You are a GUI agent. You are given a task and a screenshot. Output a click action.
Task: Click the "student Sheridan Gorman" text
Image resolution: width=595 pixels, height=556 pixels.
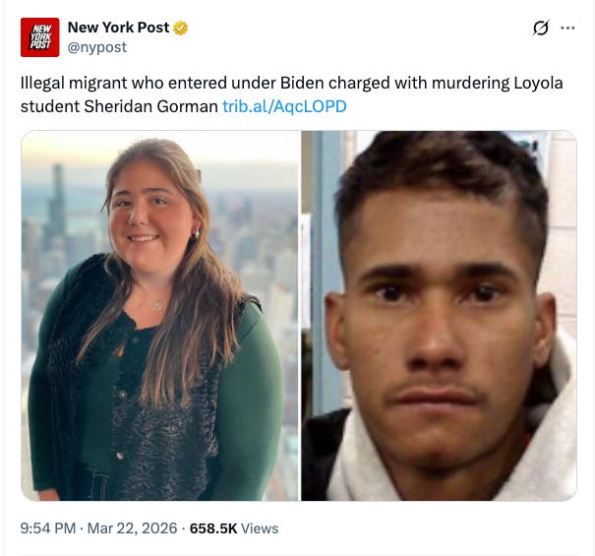(119, 106)
